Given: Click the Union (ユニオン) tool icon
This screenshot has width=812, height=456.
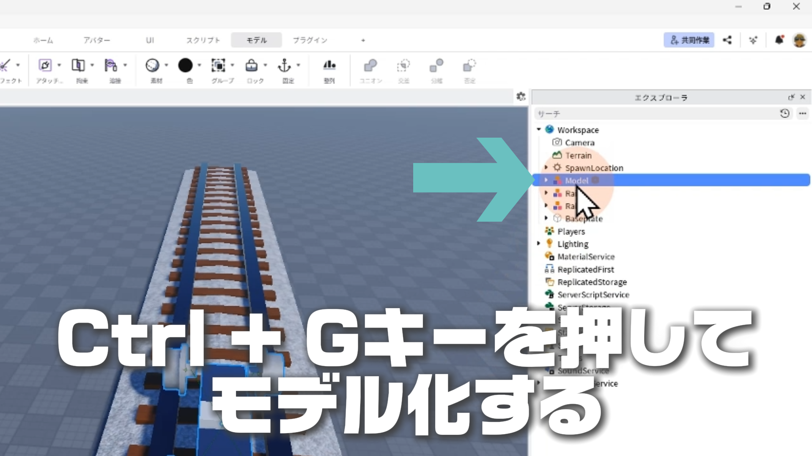Looking at the screenshot, I should tap(370, 66).
